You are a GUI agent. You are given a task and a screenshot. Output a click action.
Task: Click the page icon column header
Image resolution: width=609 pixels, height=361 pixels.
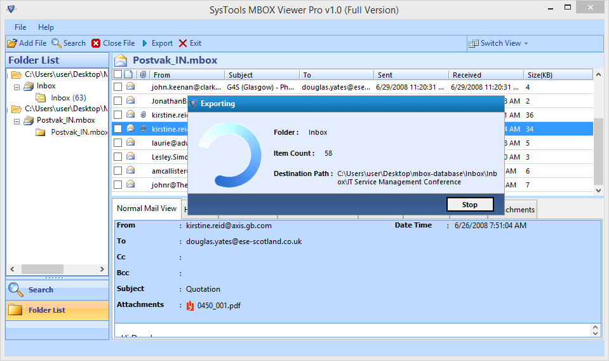click(128, 74)
